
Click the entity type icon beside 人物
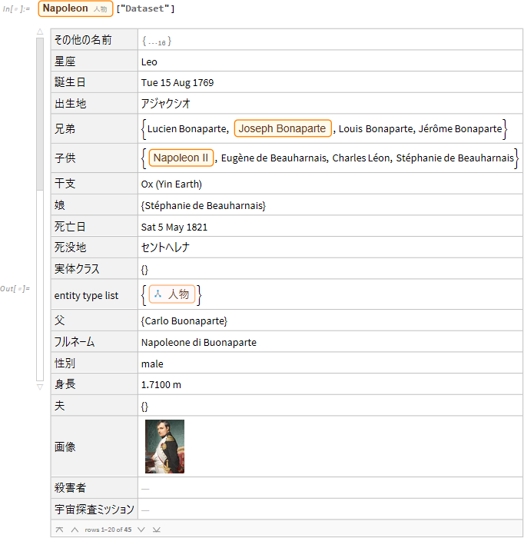pos(158,294)
